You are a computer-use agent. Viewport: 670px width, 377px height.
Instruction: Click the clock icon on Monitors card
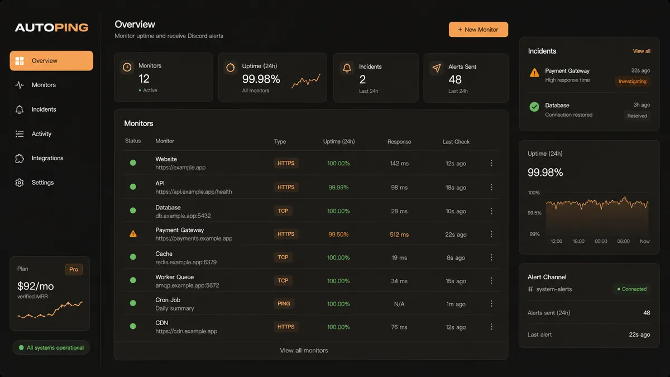[x=127, y=68]
